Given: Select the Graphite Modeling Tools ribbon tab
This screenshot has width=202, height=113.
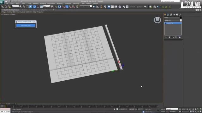Looking at the screenshot, I should (x=10, y=10).
